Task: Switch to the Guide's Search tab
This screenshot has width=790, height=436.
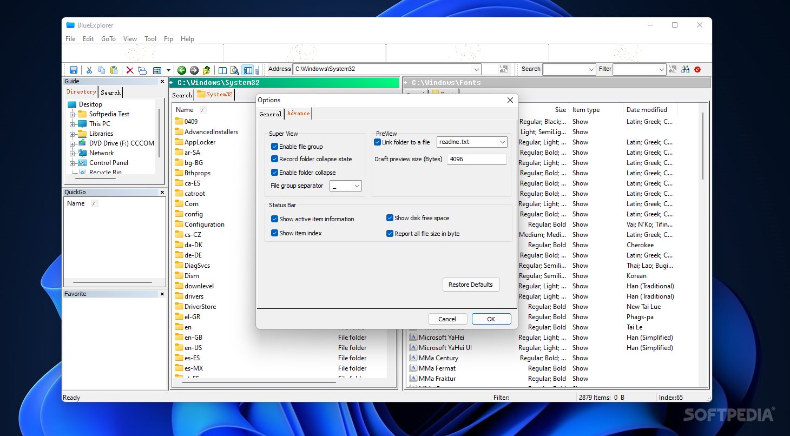Action: [x=110, y=93]
